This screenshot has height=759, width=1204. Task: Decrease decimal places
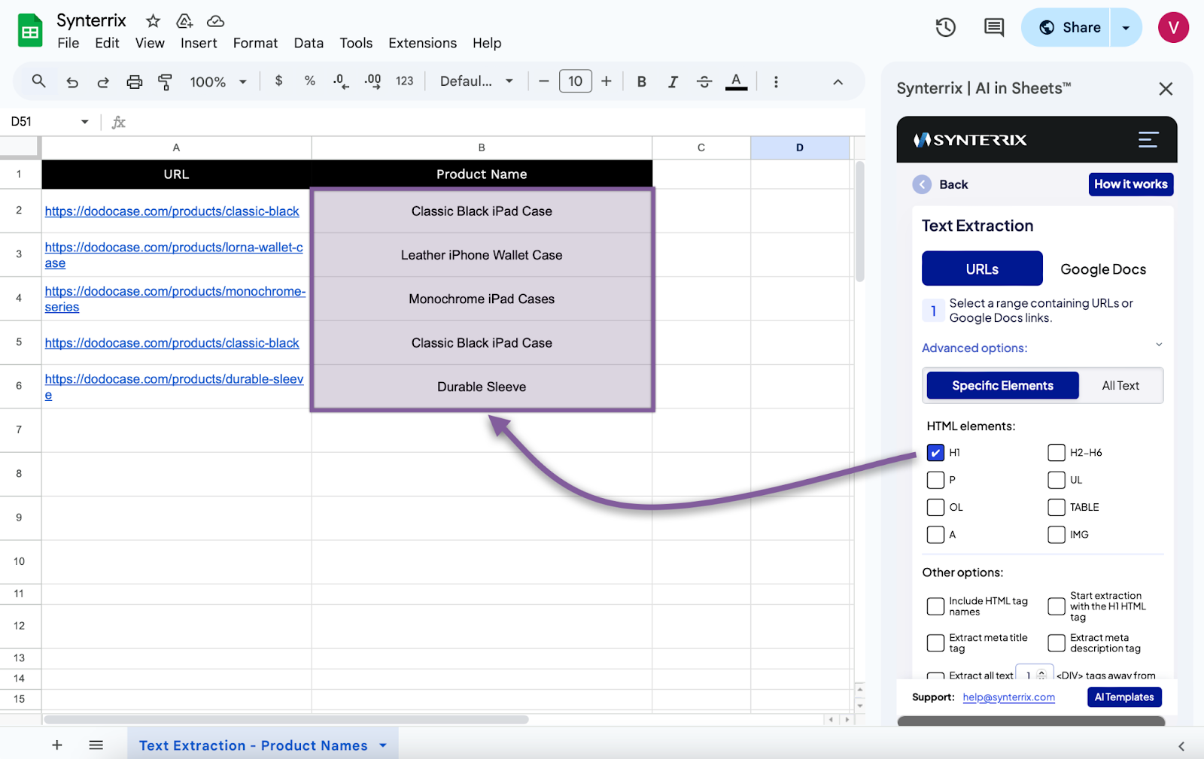point(341,81)
